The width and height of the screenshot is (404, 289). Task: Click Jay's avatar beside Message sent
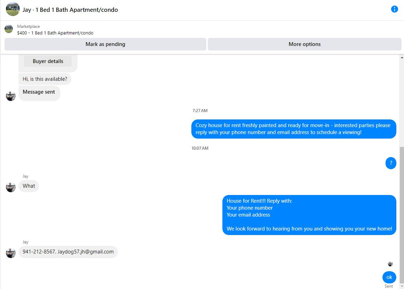pyautogui.click(x=11, y=96)
